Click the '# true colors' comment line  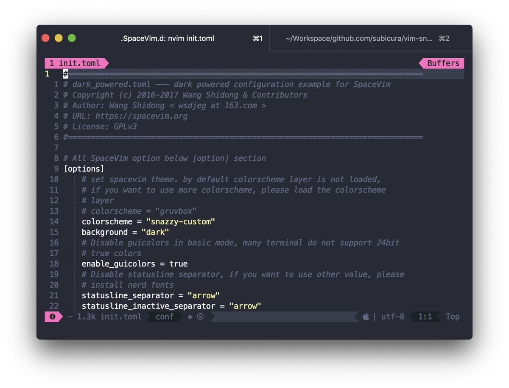(x=112, y=253)
